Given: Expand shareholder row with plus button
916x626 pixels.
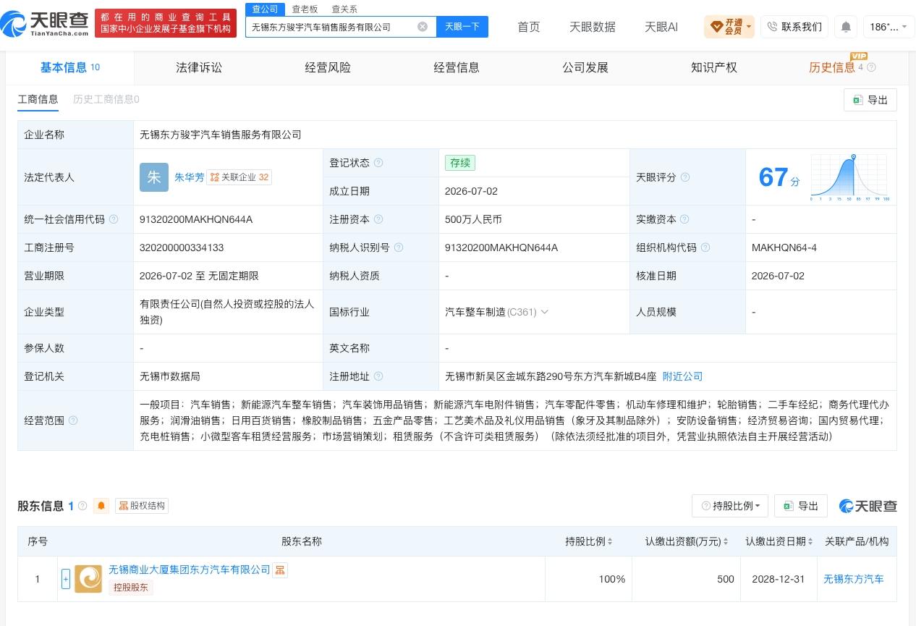Looking at the screenshot, I should [66, 579].
